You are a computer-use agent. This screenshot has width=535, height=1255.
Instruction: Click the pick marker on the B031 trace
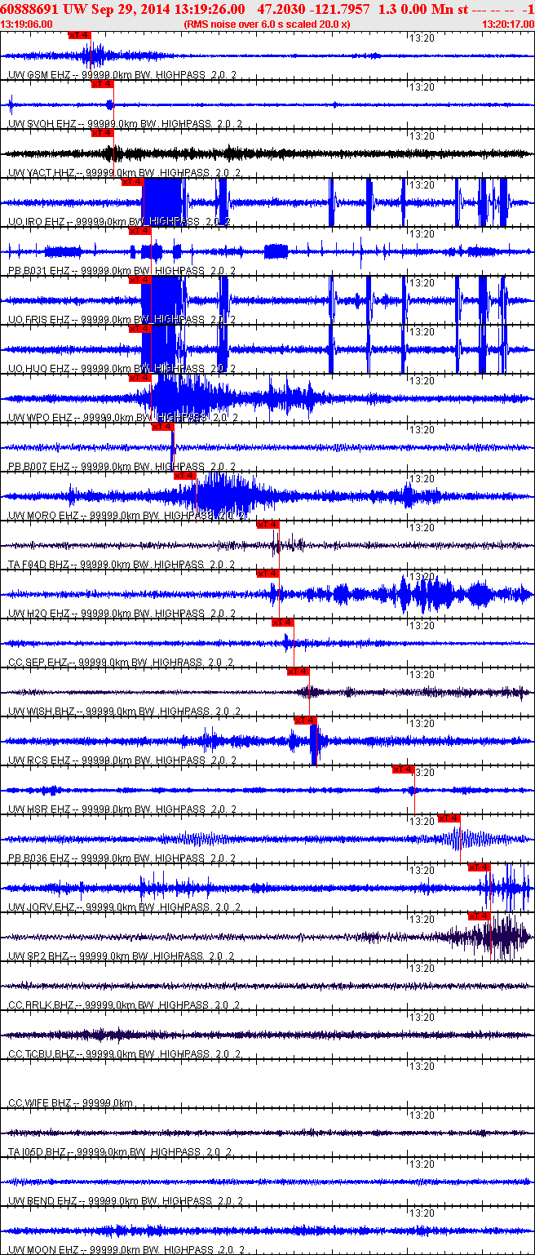[140, 231]
